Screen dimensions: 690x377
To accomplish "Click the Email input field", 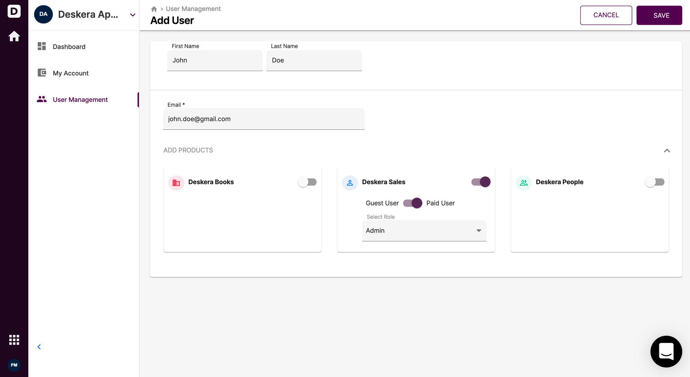I will [264, 119].
